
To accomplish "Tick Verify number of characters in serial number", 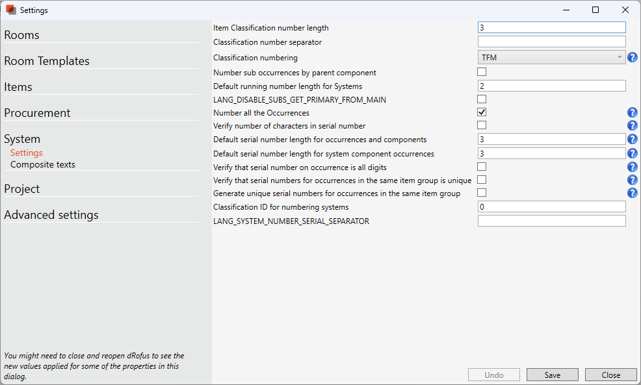I will coord(482,125).
